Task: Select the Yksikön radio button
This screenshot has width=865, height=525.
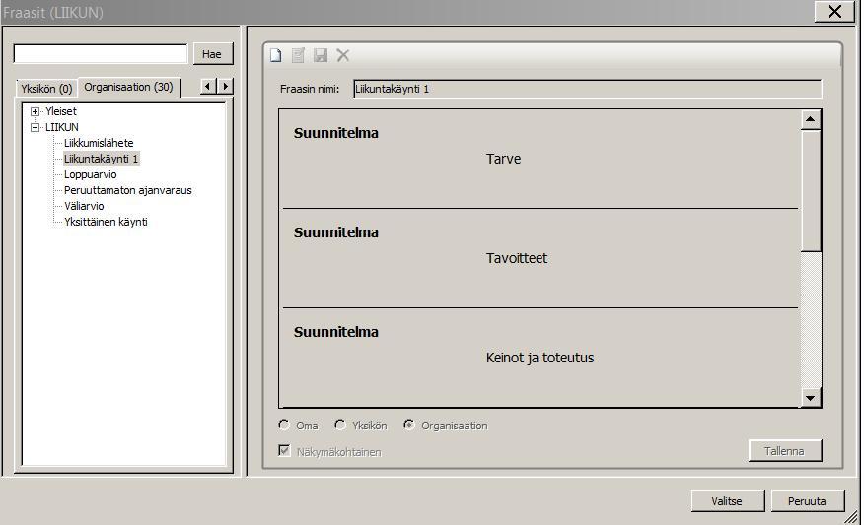Action: [340, 425]
